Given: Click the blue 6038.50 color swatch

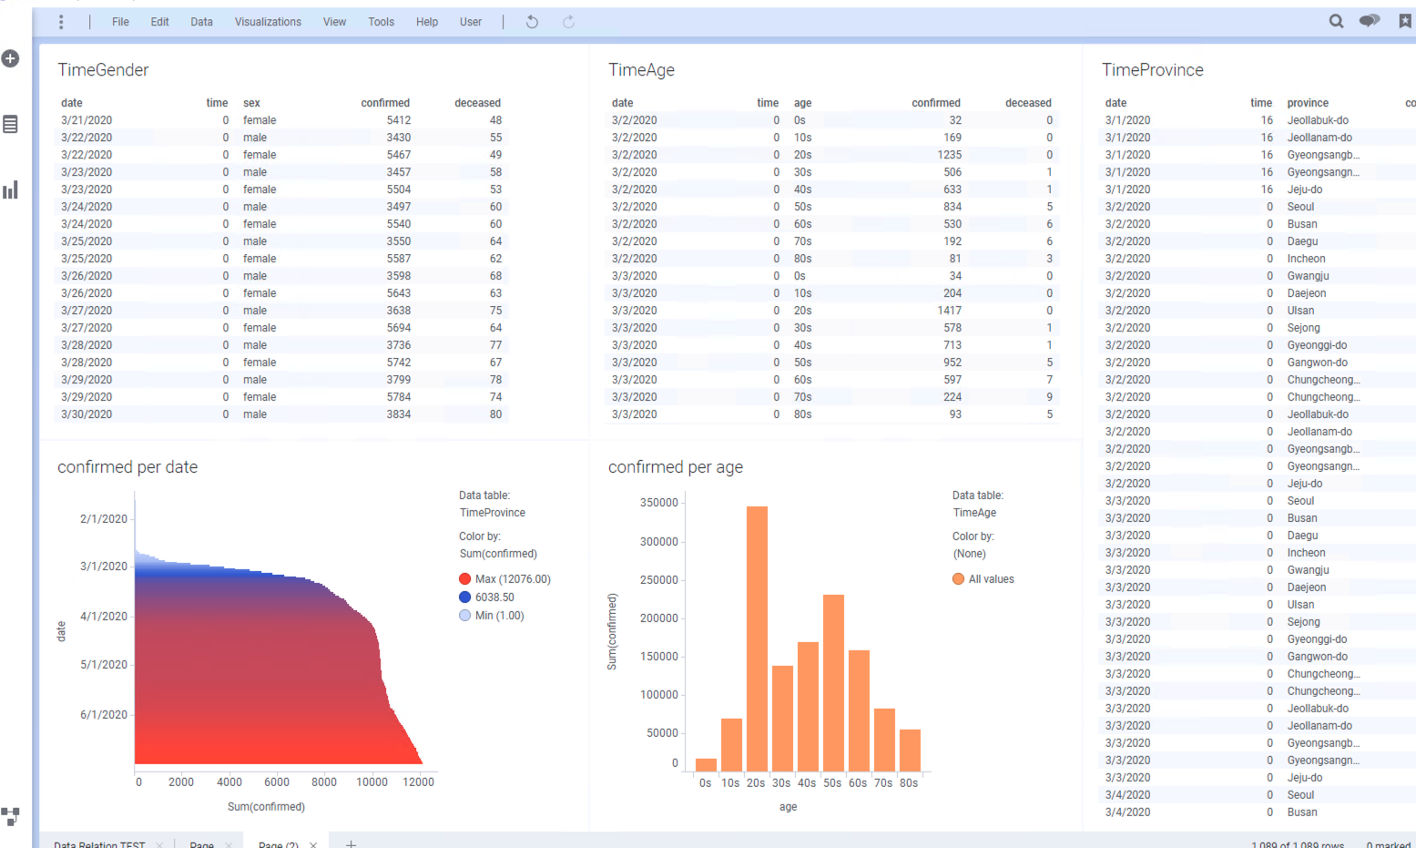Looking at the screenshot, I should click(465, 598).
